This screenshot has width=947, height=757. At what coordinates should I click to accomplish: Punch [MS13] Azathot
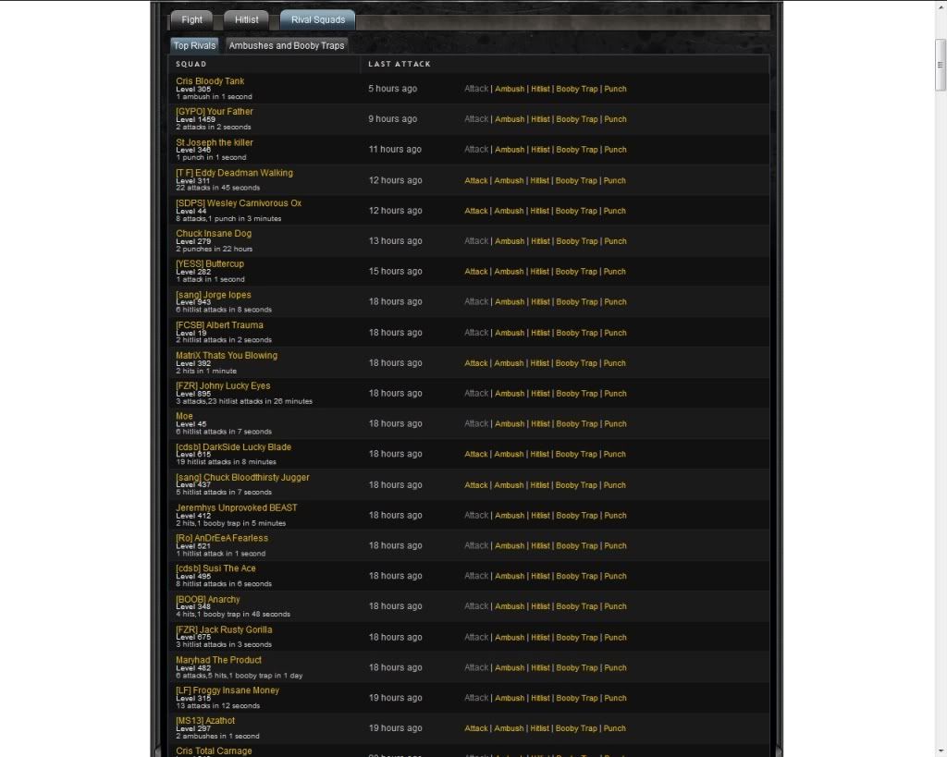(x=615, y=728)
